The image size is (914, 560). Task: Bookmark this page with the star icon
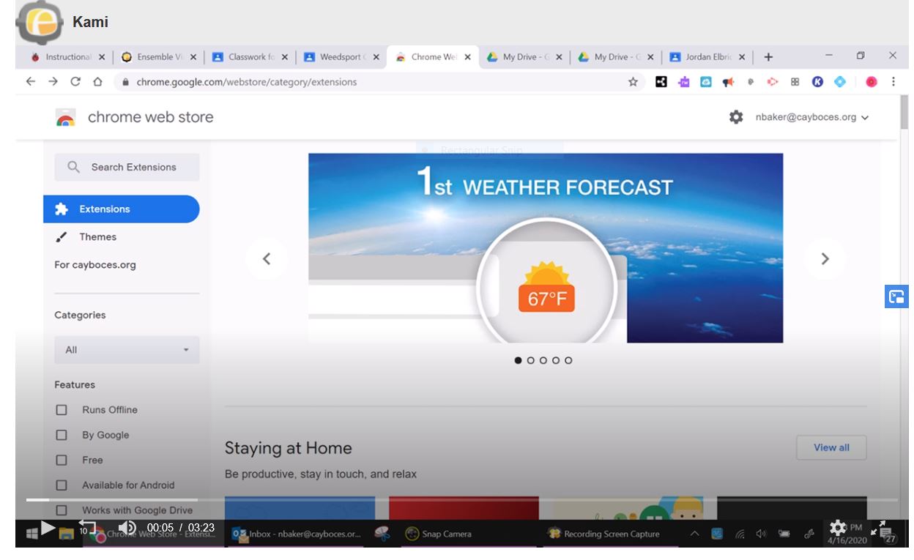click(x=633, y=82)
